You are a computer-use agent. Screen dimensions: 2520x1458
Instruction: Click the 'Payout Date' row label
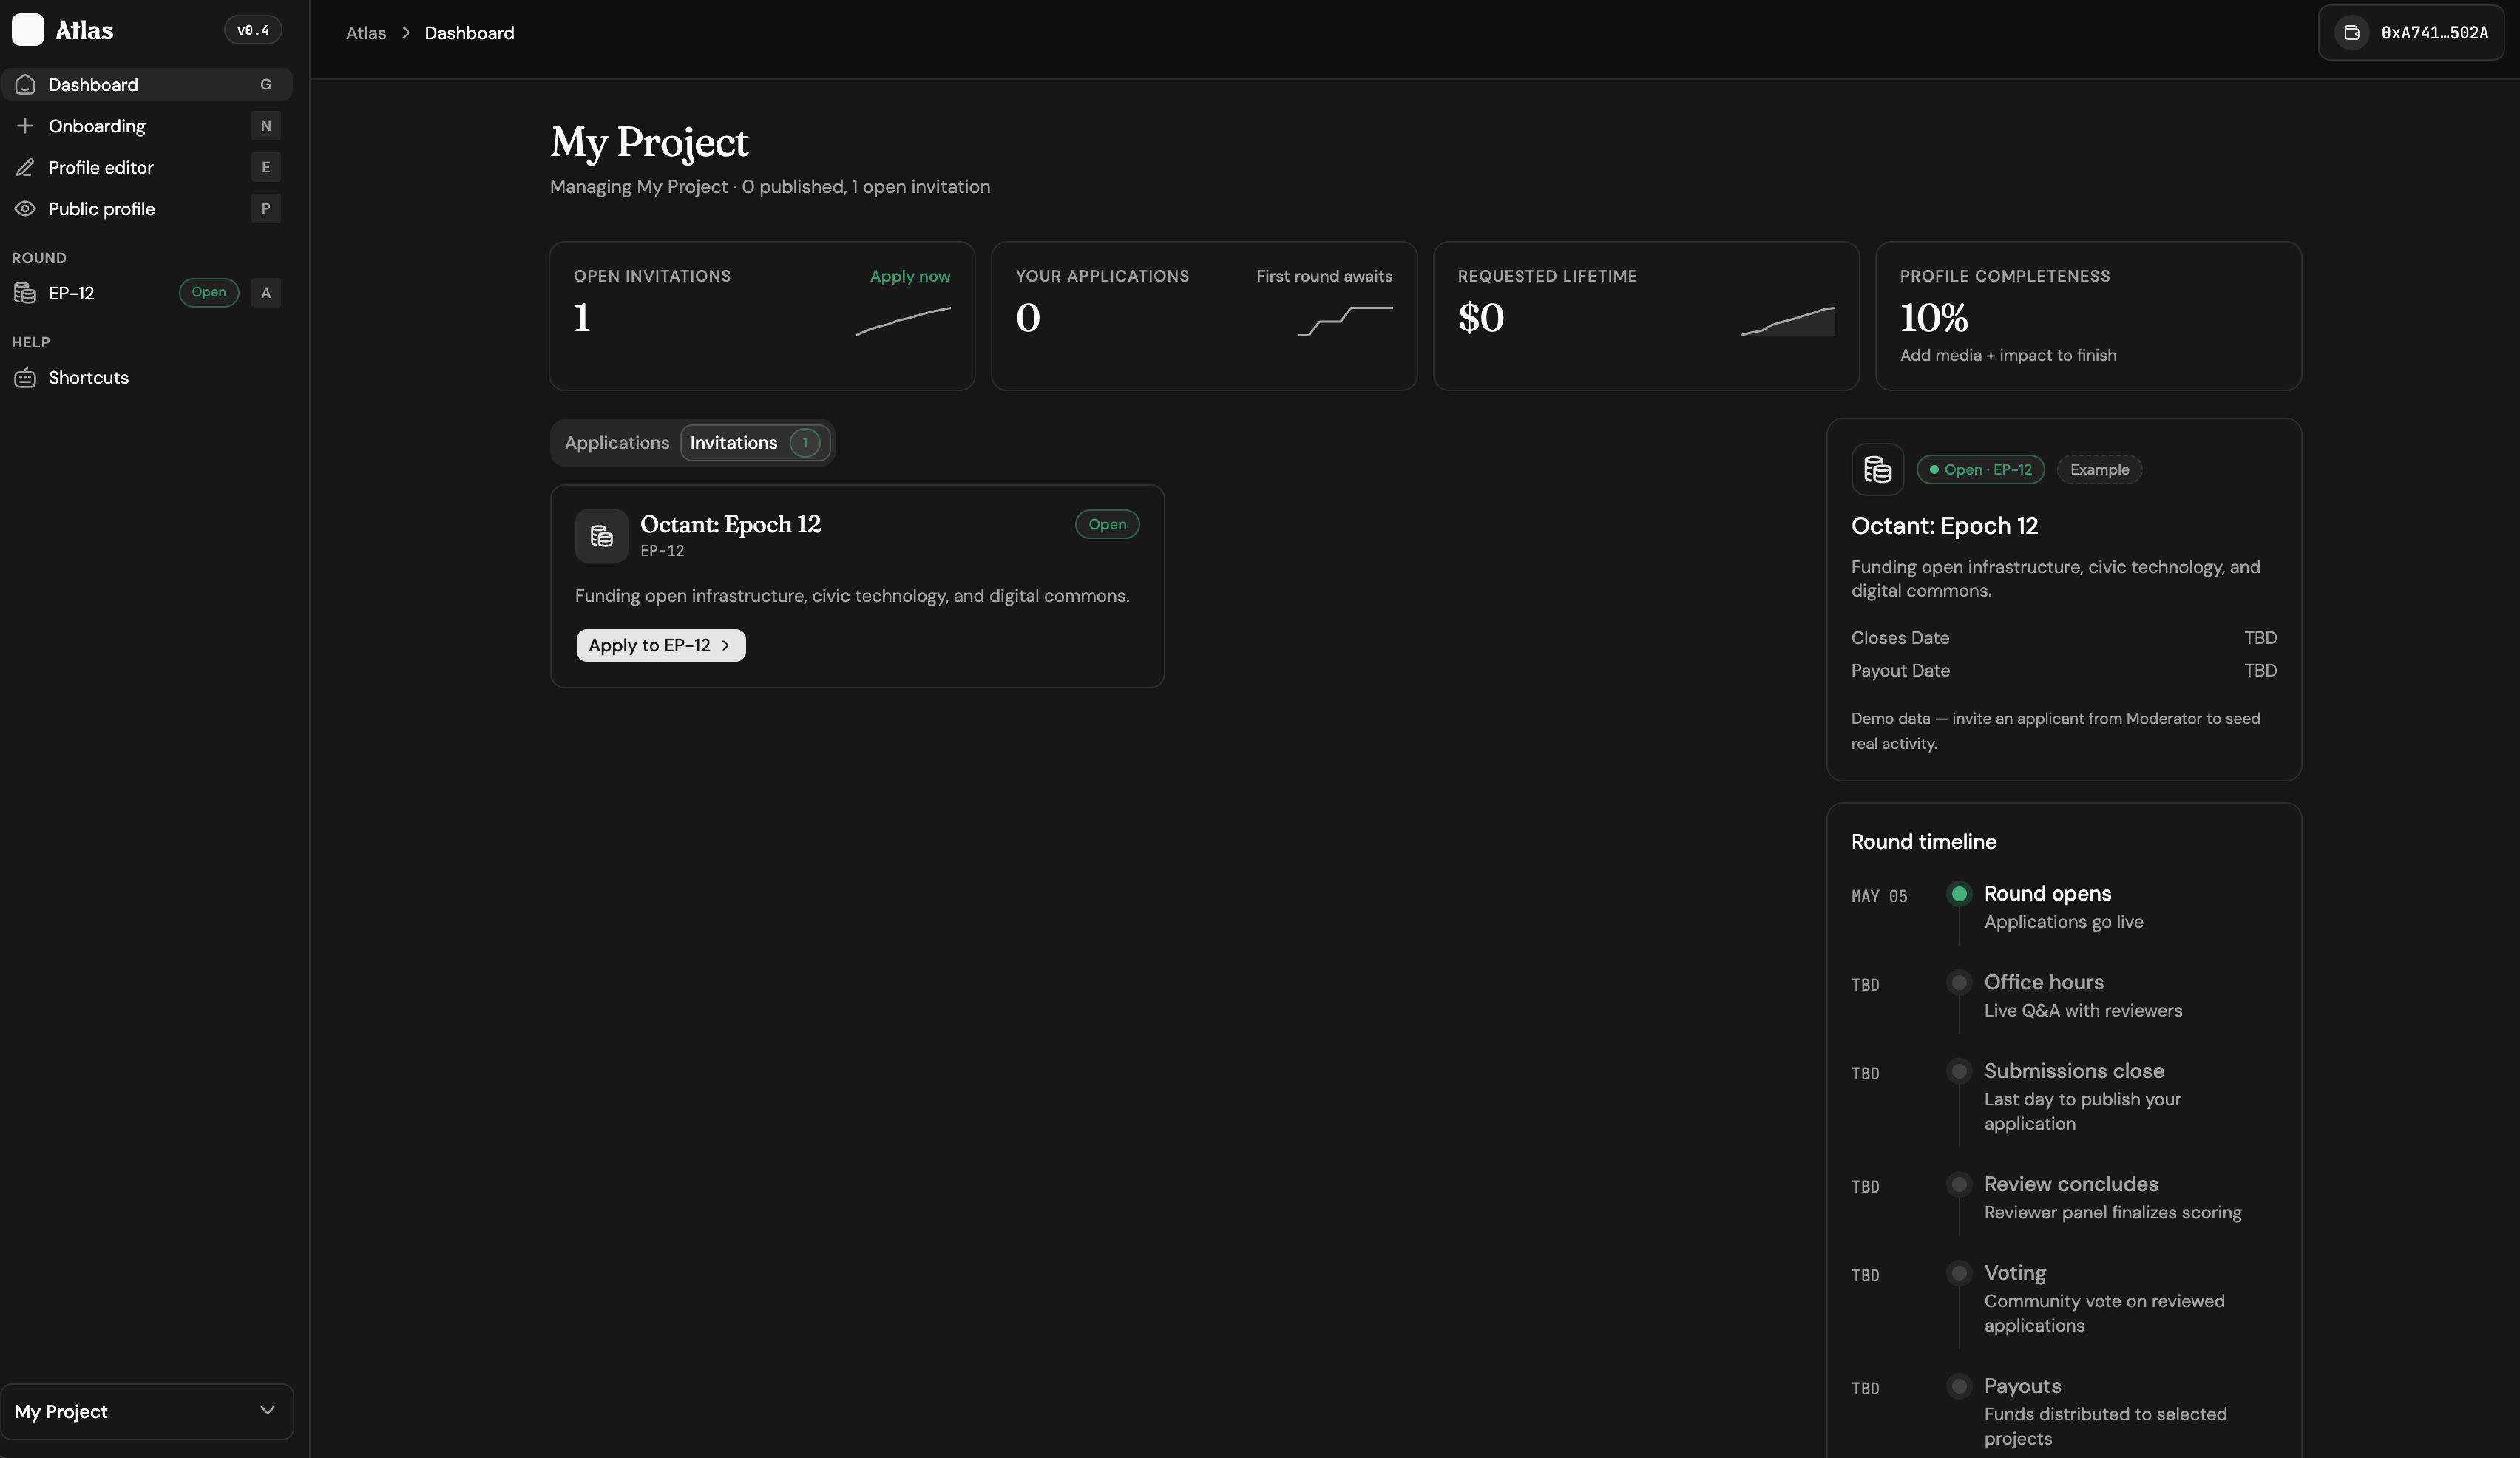click(x=1900, y=671)
